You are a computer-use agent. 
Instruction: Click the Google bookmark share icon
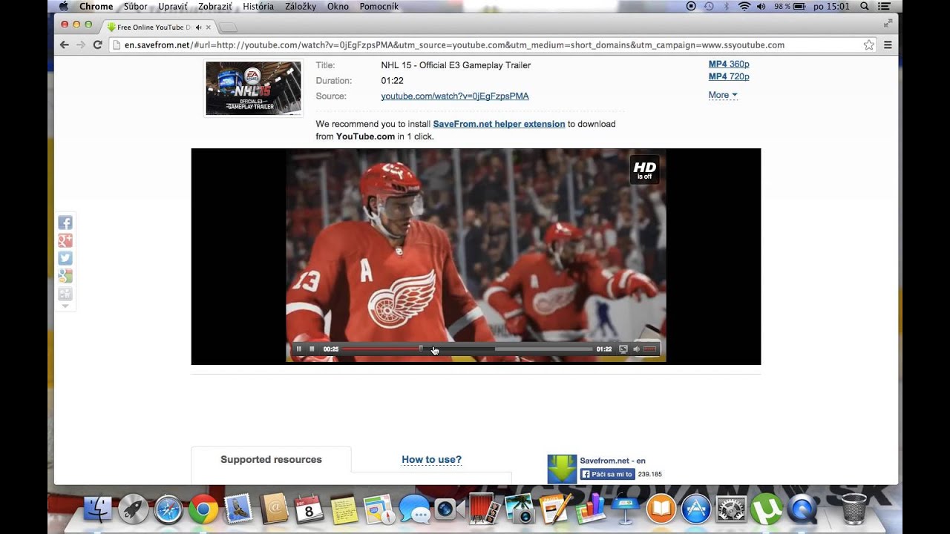click(65, 276)
